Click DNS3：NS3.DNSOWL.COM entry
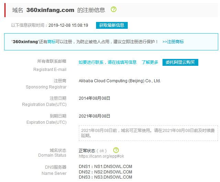 tap(105, 177)
